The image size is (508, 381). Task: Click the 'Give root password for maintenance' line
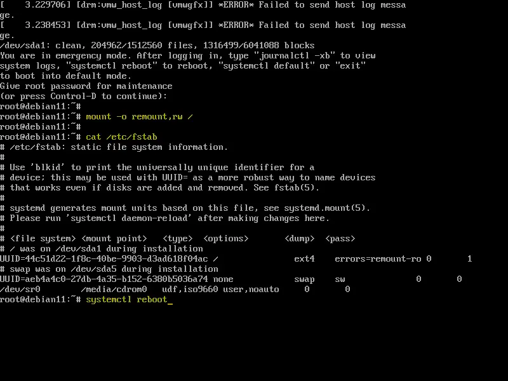(86, 86)
